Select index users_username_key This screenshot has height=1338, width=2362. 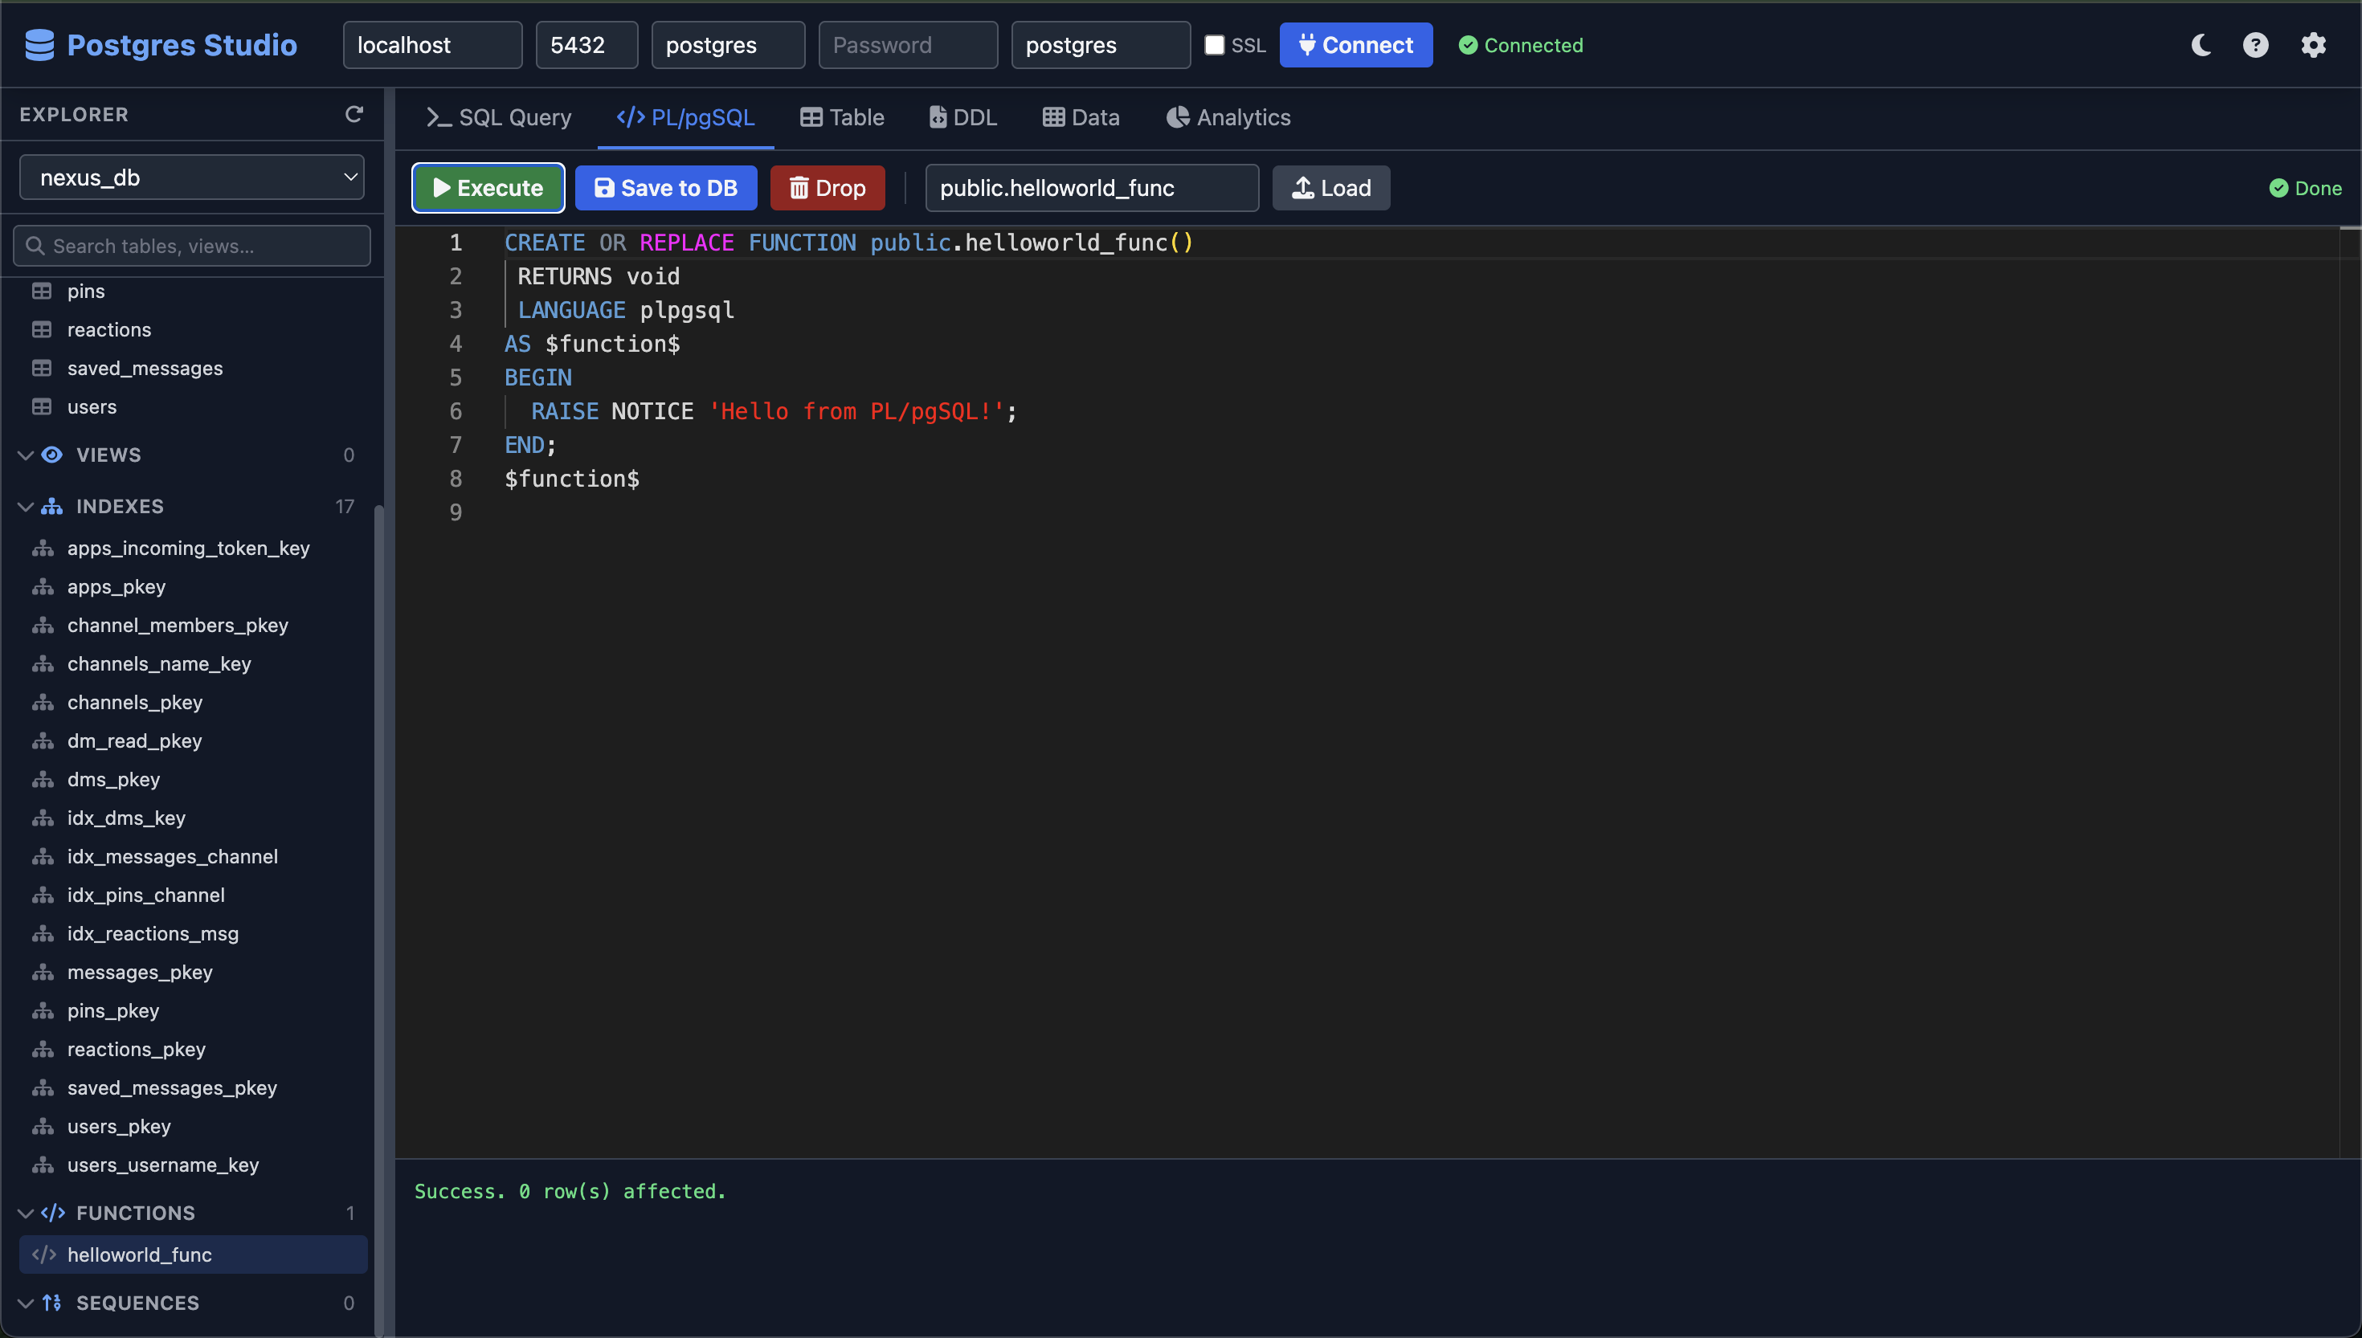(x=192, y=1165)
